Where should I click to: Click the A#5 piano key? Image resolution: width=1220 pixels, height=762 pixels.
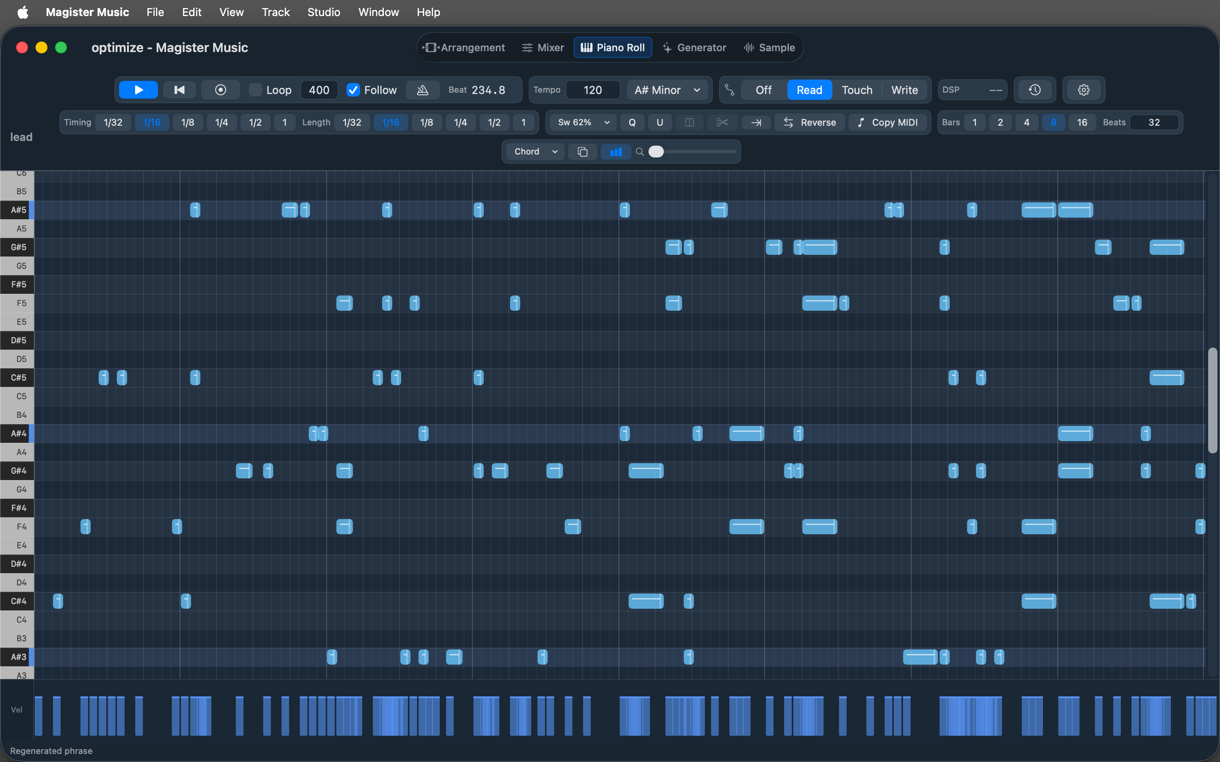coord(17,210)
